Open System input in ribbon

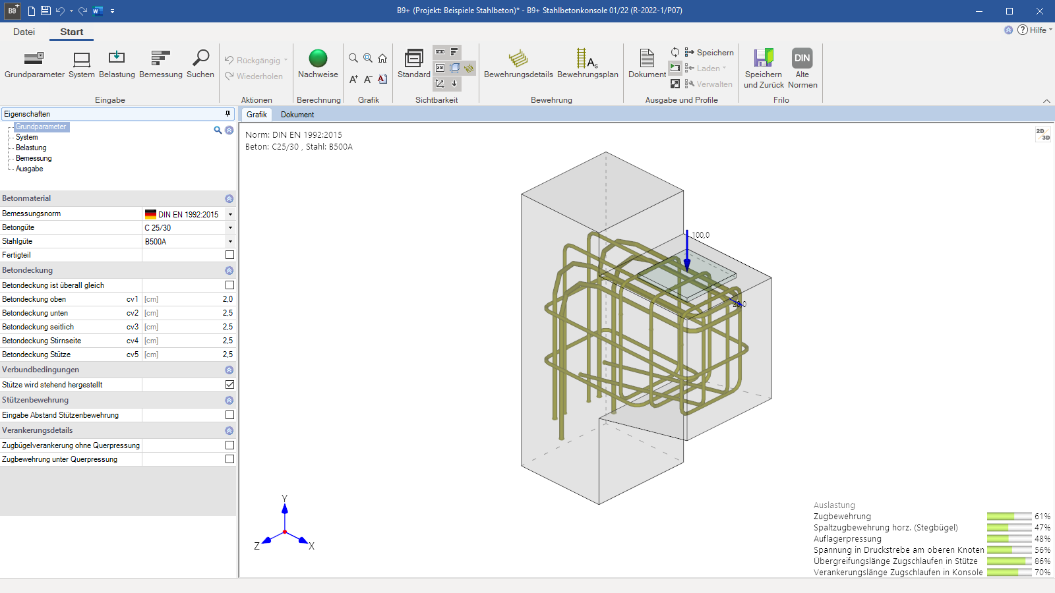82,65
